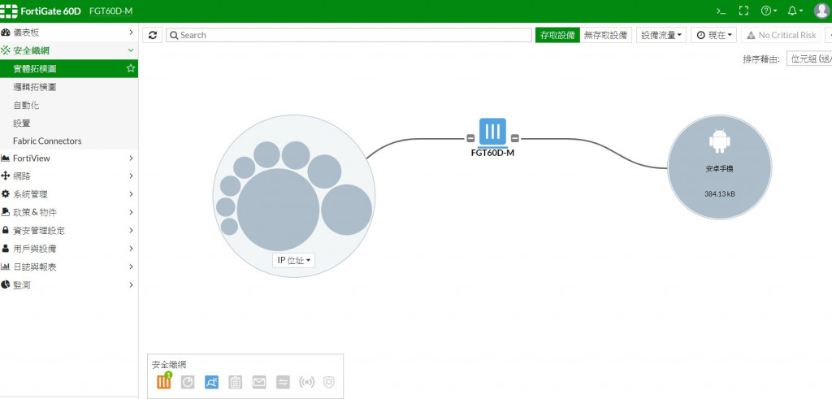Select 無存取設備 toggle button

[x=605, y=35]
